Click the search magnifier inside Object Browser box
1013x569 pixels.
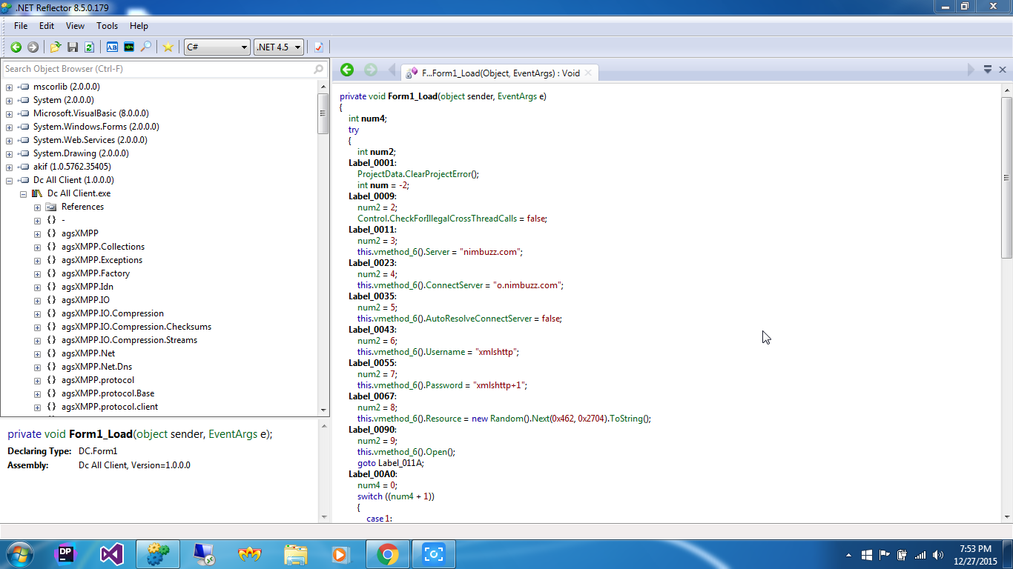[x=319, y=69]
